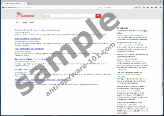This screenshot has width=164, height=116.
Task: Open the Firefox hamburger menu
Action: click(160, 7)
